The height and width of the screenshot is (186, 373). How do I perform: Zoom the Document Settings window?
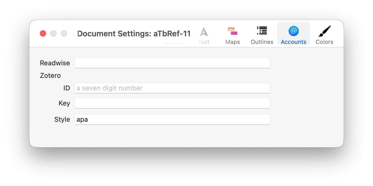pyautogui.click(x=64, y=33)
